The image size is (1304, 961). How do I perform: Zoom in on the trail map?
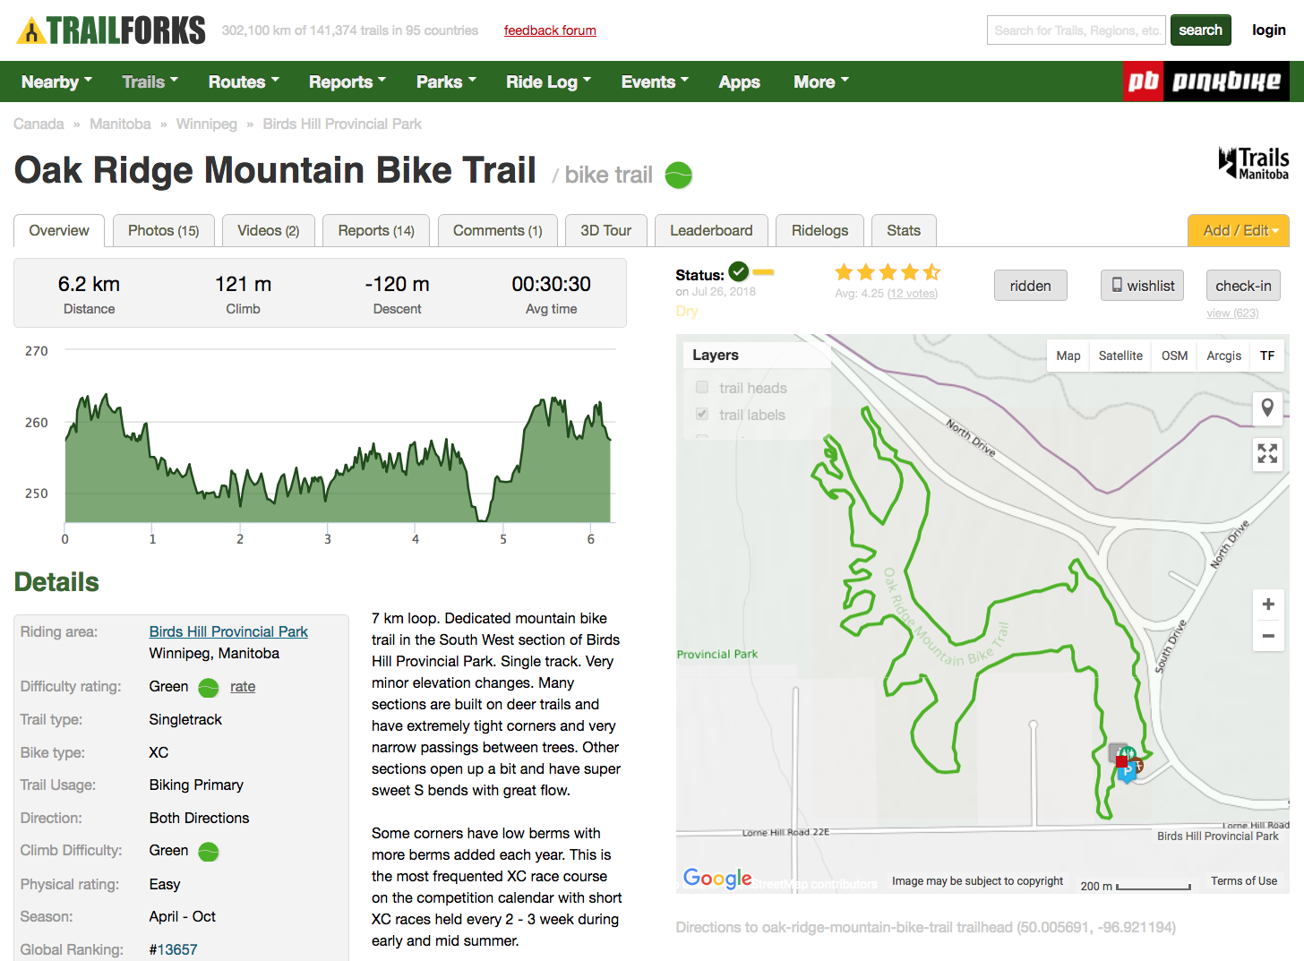(1267, 605)
